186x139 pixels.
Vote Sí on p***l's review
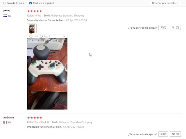click(163, 28)
